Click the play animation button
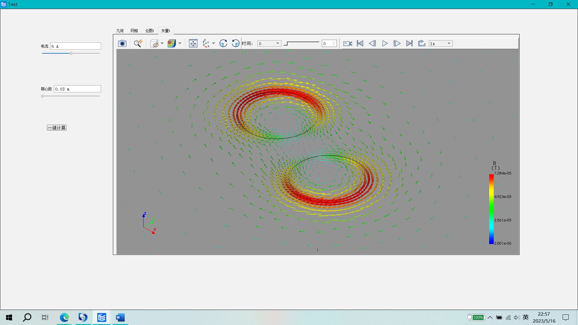The image size is (578, 325). (x=385, y=44)
